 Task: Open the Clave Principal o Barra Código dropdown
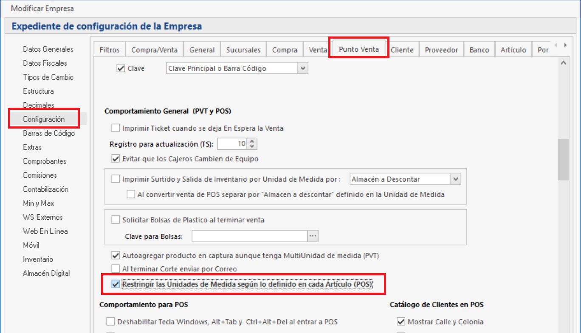click(302, 68)
